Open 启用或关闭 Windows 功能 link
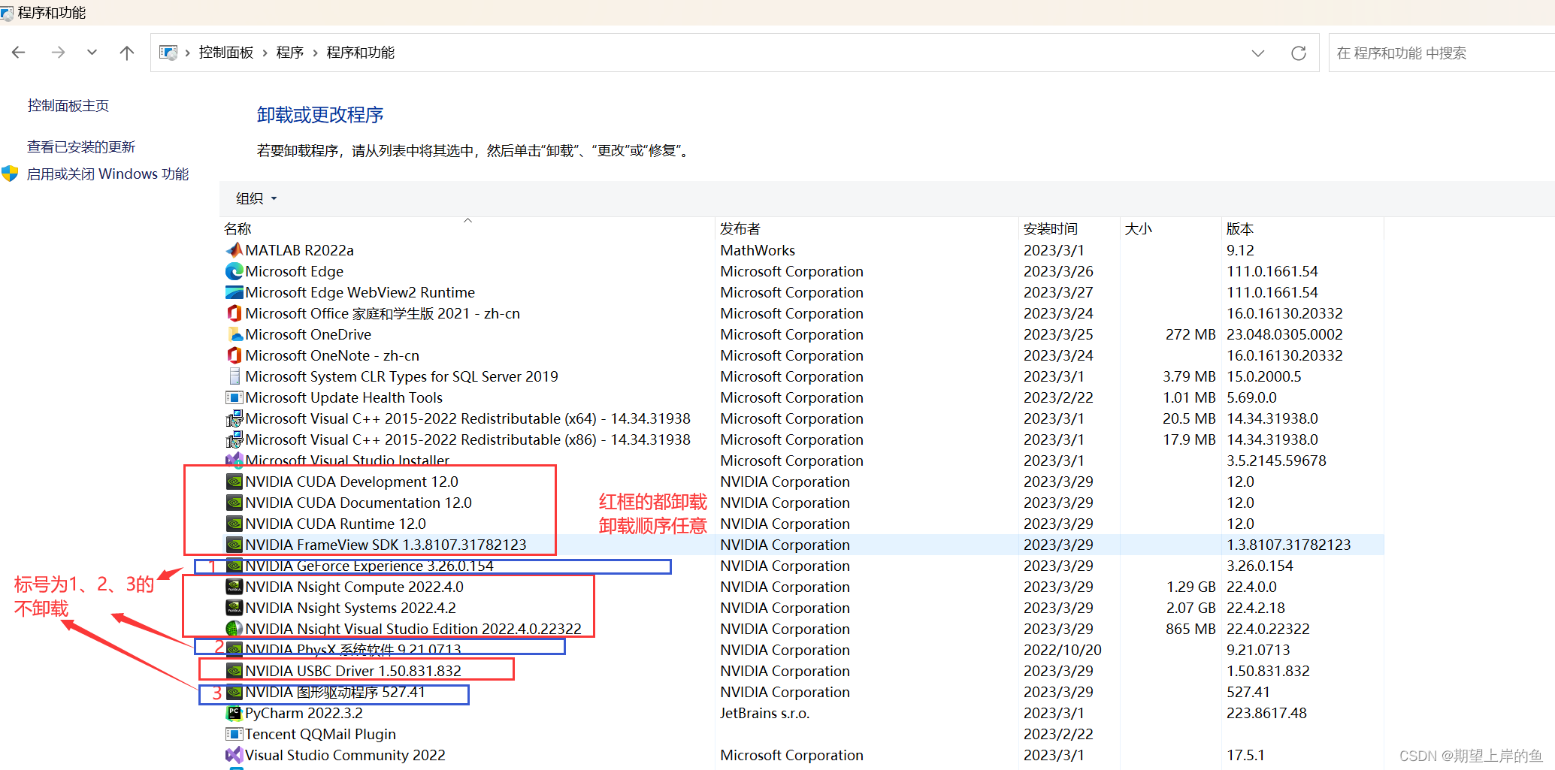The width and height of the screenshot is (1555, 770). (108, 174)
